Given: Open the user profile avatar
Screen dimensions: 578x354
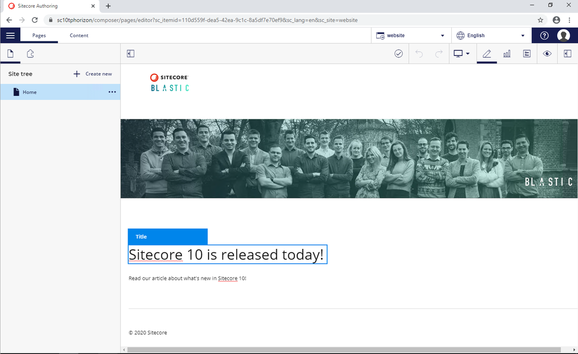Looking at the screenshot, I should pyautogui.click(x=563, y=35).
